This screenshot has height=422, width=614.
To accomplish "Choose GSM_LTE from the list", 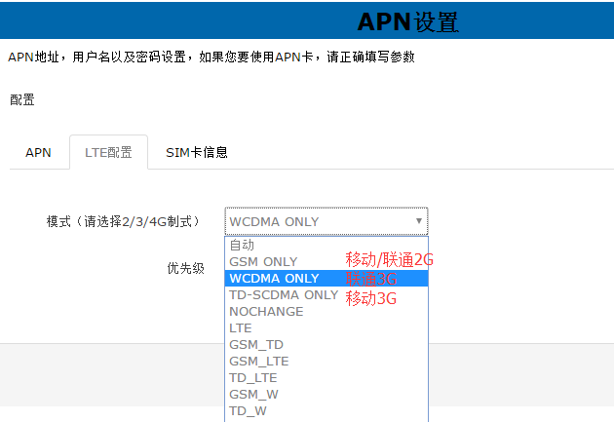I will (259, 362).
